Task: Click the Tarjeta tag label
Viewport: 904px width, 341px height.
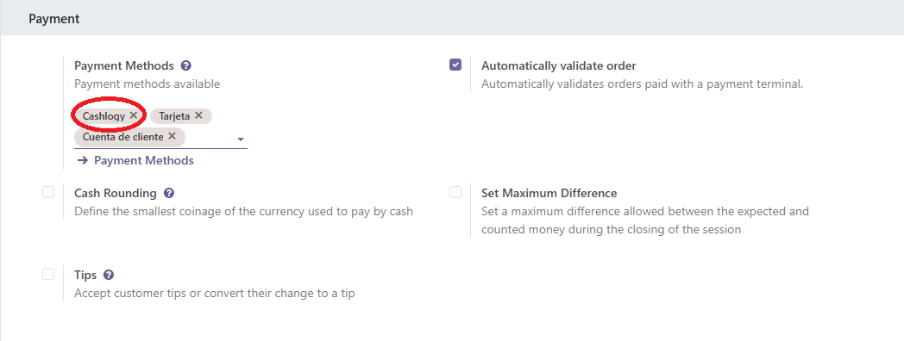Action: pos(174,115)
